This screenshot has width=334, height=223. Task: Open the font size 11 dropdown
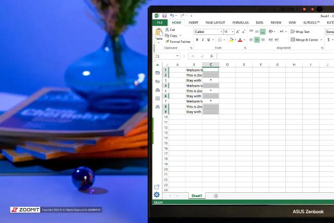pyautogui.click(x=233, y=32)
